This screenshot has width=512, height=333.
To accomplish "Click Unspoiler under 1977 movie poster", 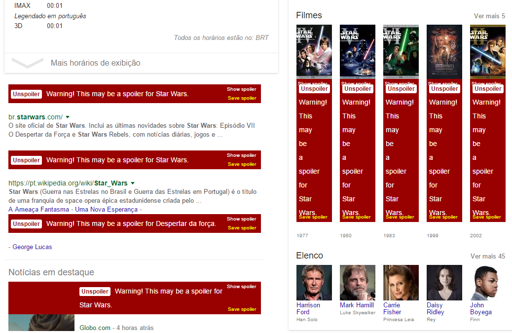I will point(314,89).
